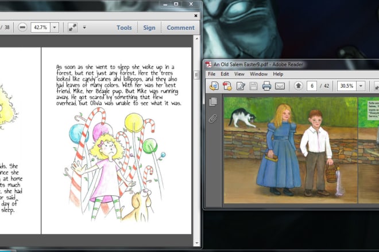
Task: Click the scroll up arrow in left window
Action: [x=197, y=39]
